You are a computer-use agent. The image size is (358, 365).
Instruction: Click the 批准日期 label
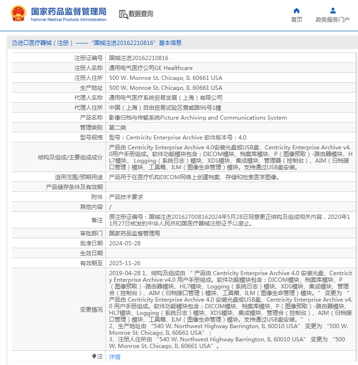(91, 243)
